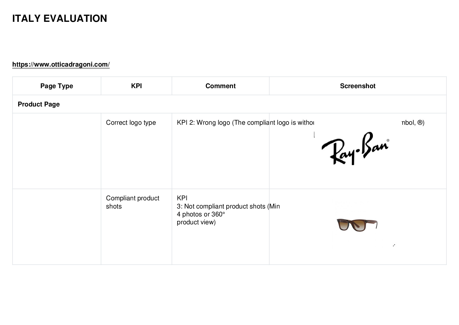The width and height of the screenshot is (459, 325).
Task: Click the Compliant product shots cell
Action: tap(136, 227)
